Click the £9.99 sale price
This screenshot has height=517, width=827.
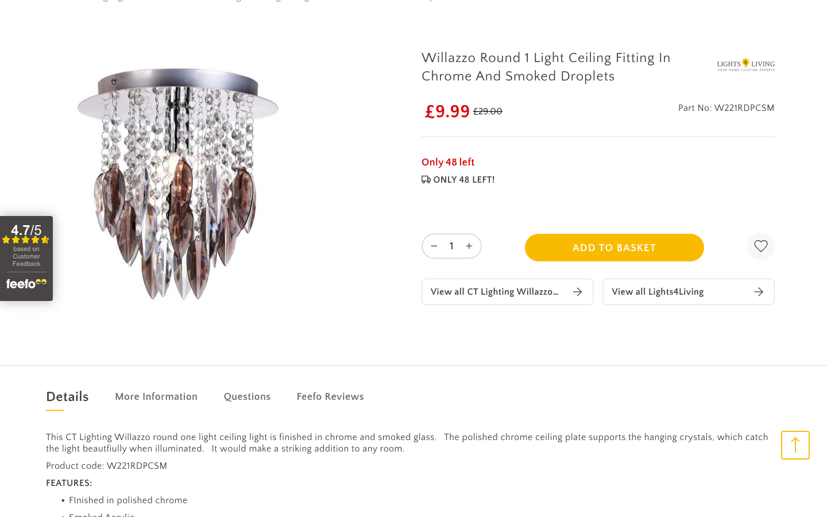tap(447, 111)
